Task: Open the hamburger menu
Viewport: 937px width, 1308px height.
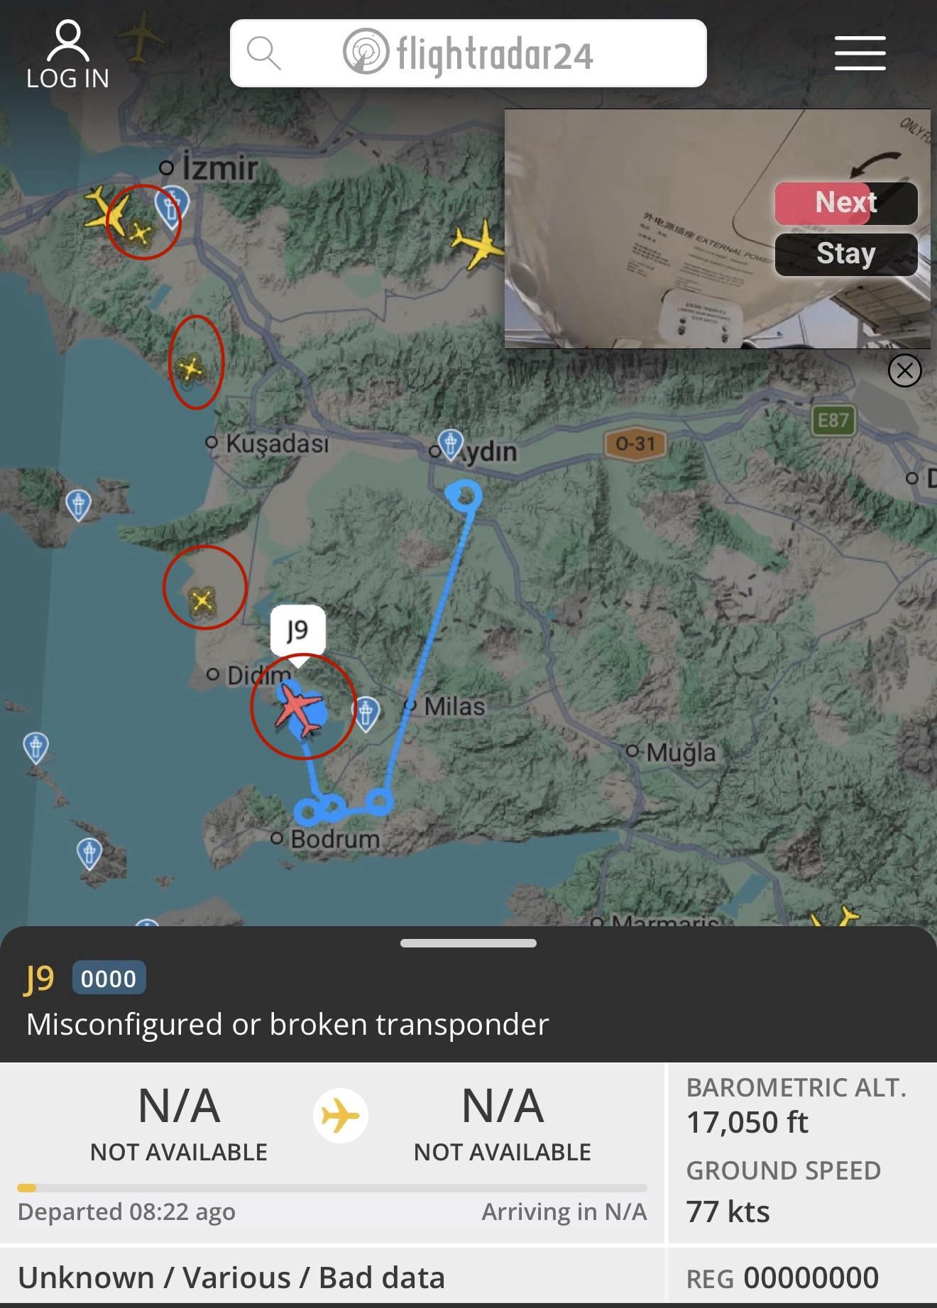Action: [860, 53]
